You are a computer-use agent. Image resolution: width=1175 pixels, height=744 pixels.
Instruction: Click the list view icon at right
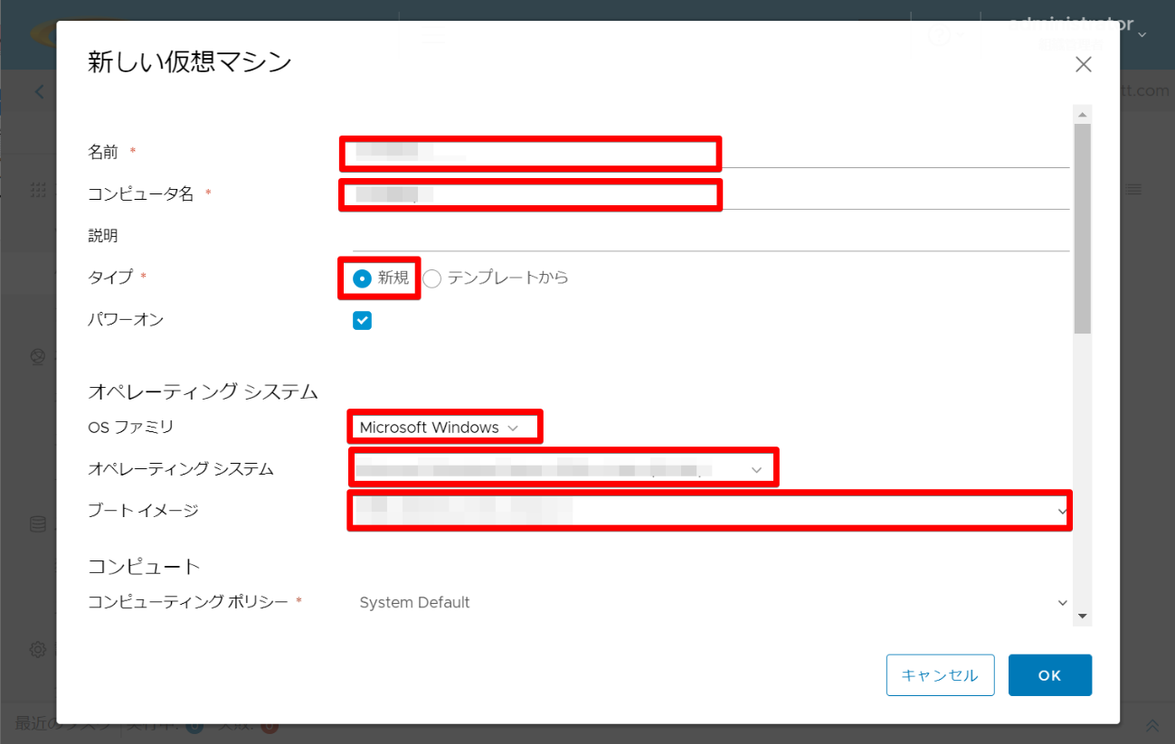coord(1133,190)
